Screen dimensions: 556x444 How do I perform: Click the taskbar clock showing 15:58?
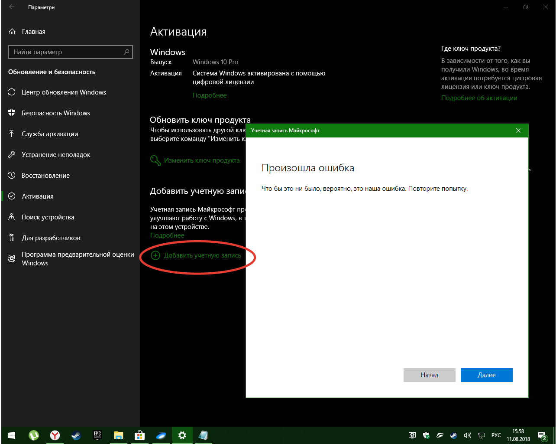click(x=518, y=435)
